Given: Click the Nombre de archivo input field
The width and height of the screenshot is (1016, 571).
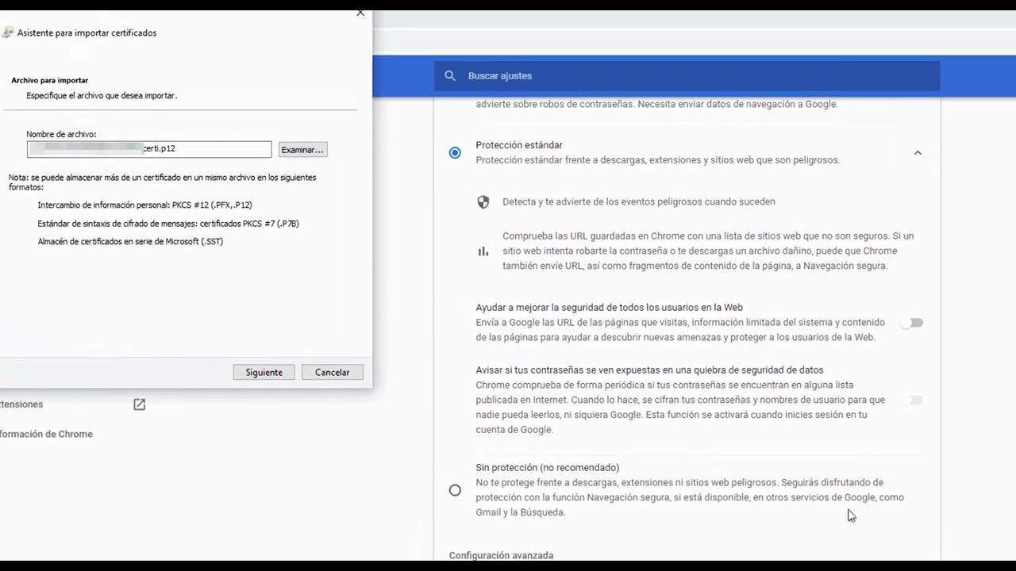Looking at the screenshot, I should (149, 149).
